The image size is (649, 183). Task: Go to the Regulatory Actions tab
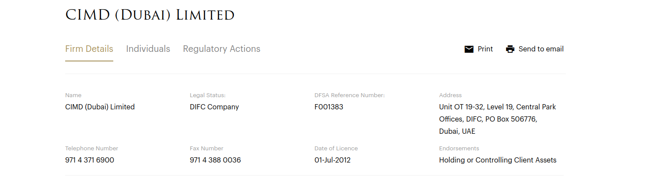[221, 49]
